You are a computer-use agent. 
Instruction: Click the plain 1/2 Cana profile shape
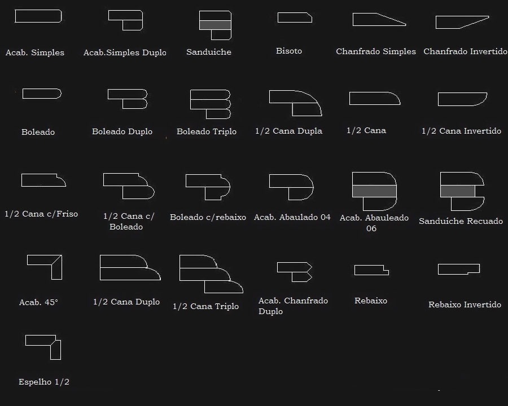[375, 99]
